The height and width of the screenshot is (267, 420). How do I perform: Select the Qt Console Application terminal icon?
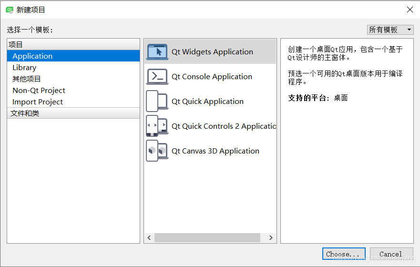[157, 77]
